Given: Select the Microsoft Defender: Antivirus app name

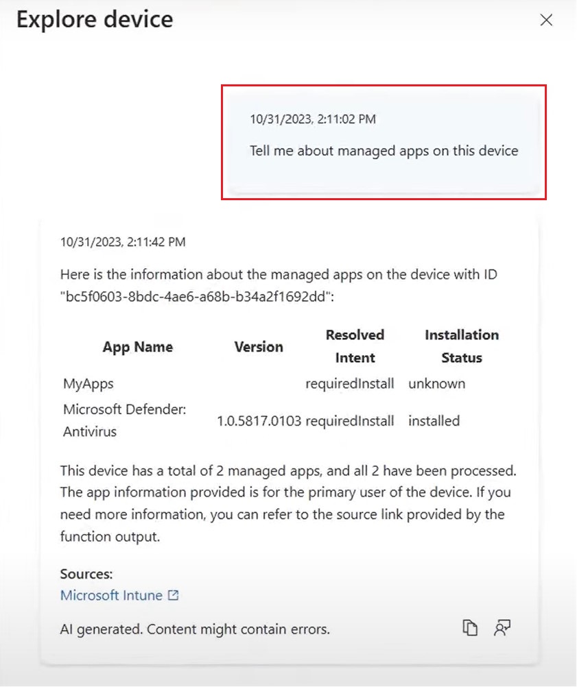Looking at the screenshot, I should pos(125,420).
